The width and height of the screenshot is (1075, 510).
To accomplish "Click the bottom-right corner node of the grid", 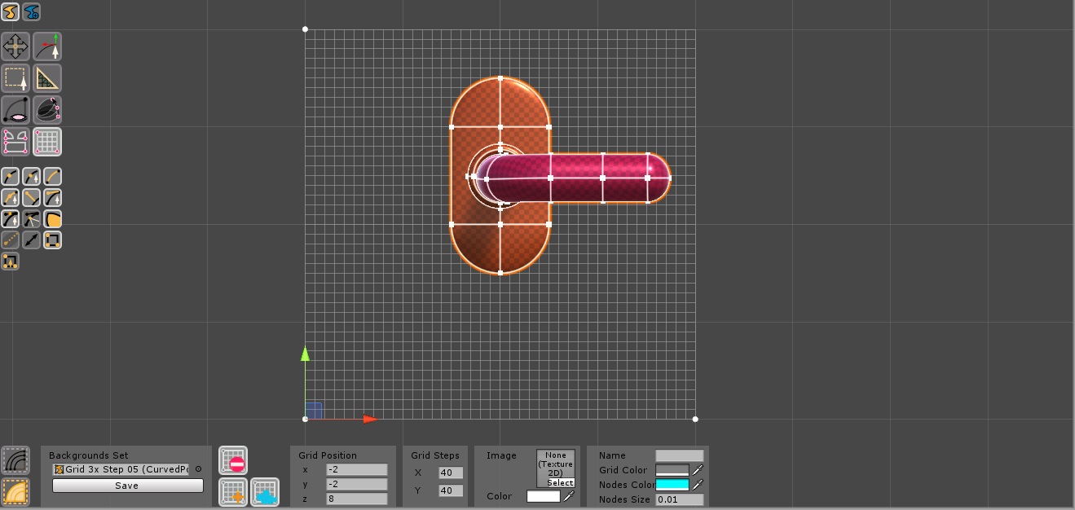I will tap(695, 420).
